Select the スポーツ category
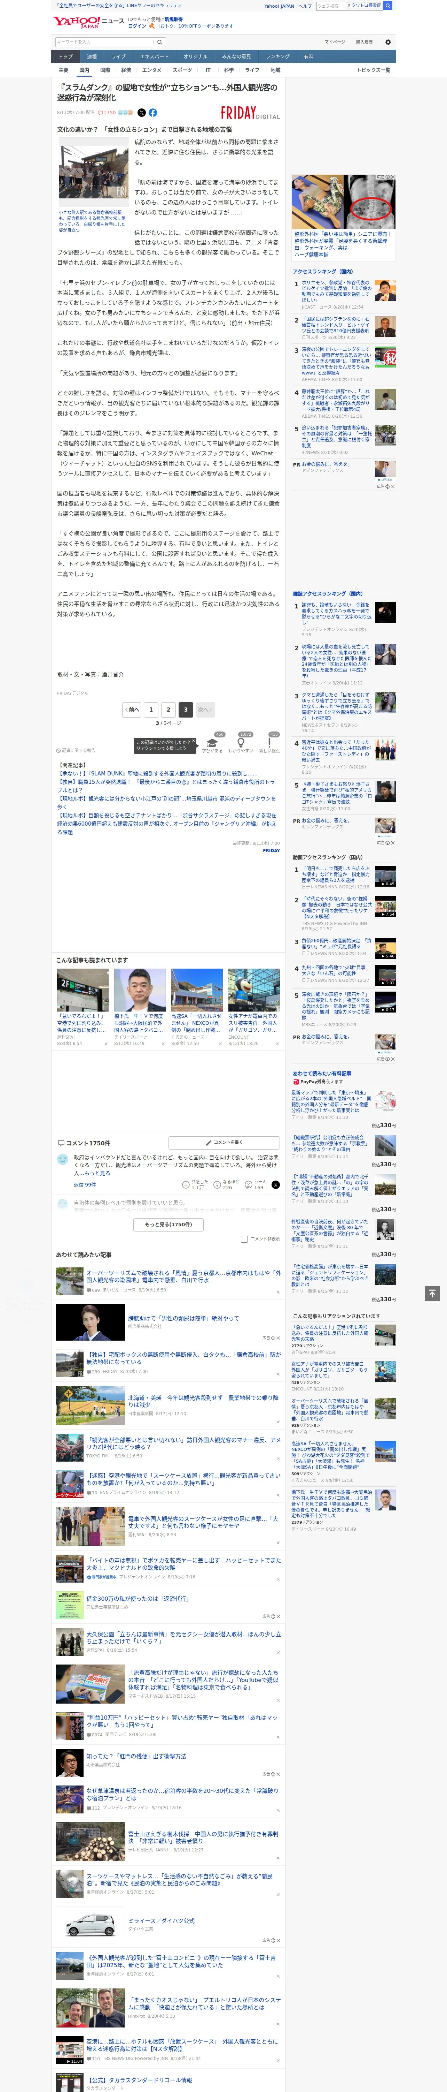 [x=182, y=70]
